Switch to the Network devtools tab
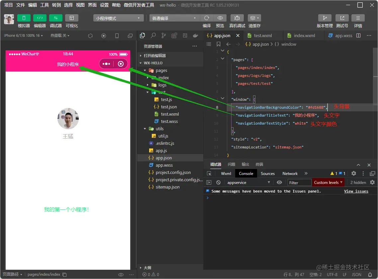Viewport: 378px width, 279px height. (x=290, y=173)
